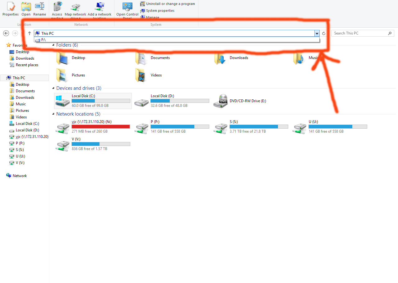Click the Map network drive icon

coord(75,7)
